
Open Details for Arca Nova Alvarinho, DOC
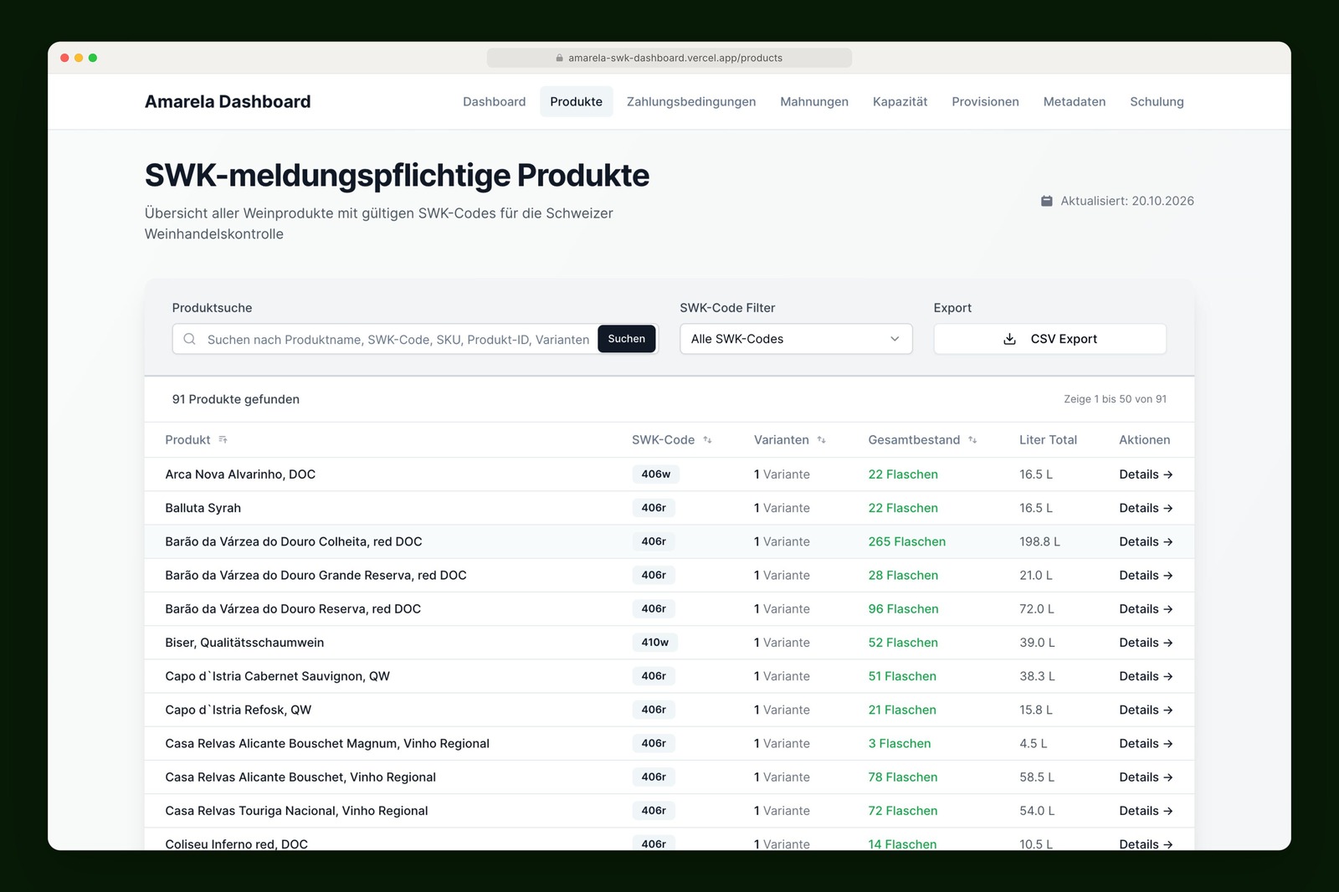pos(1146,474)
